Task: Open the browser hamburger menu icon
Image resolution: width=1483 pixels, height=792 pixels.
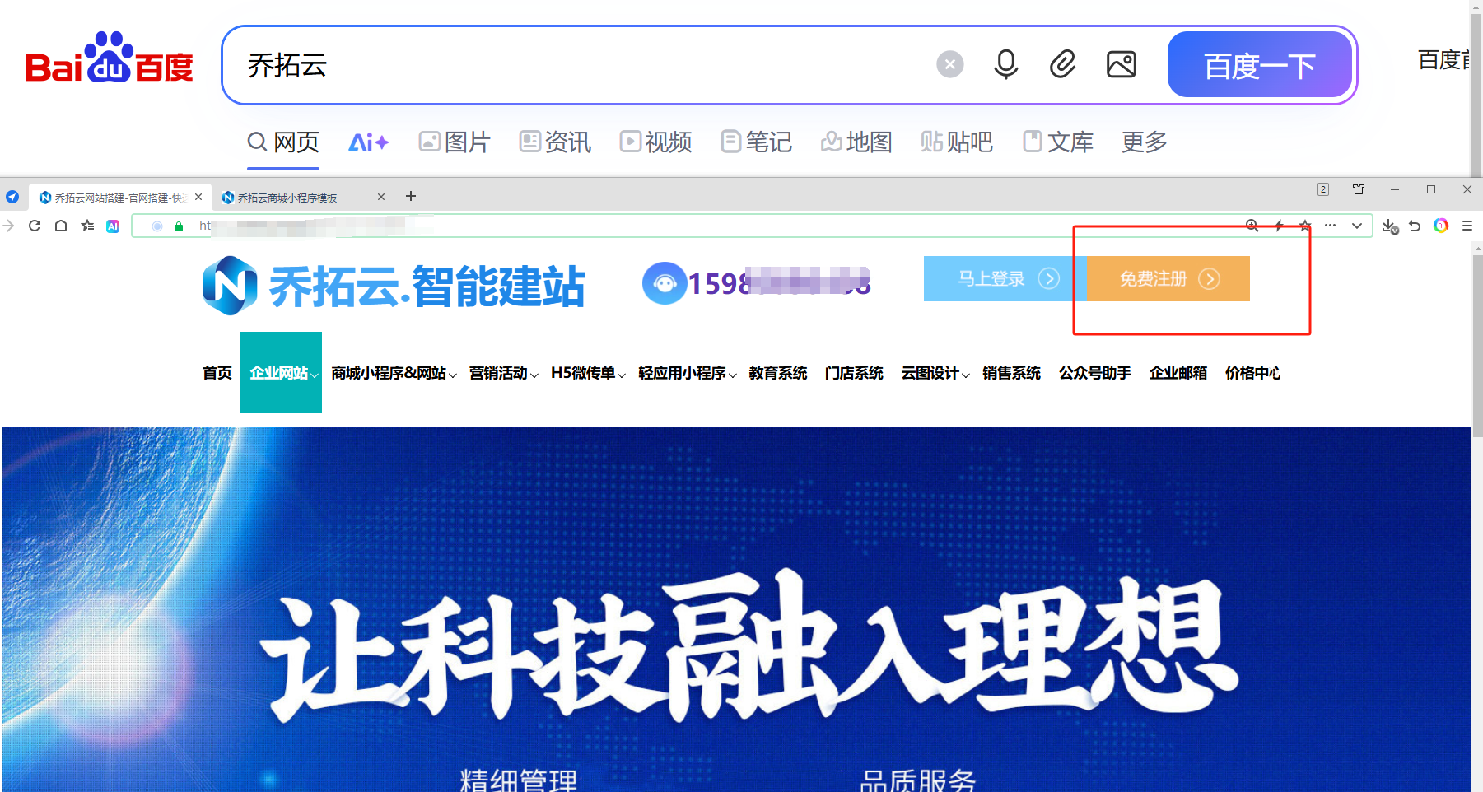Action: (1468, 226)
